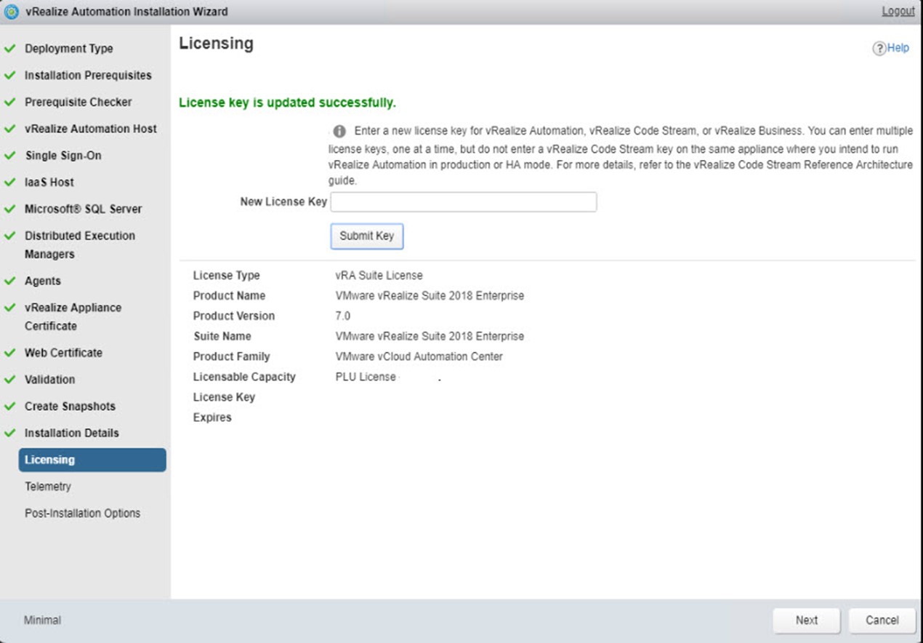Click the Submit Key button
Screen dimensions: 923x643
(x=367, y=236)
